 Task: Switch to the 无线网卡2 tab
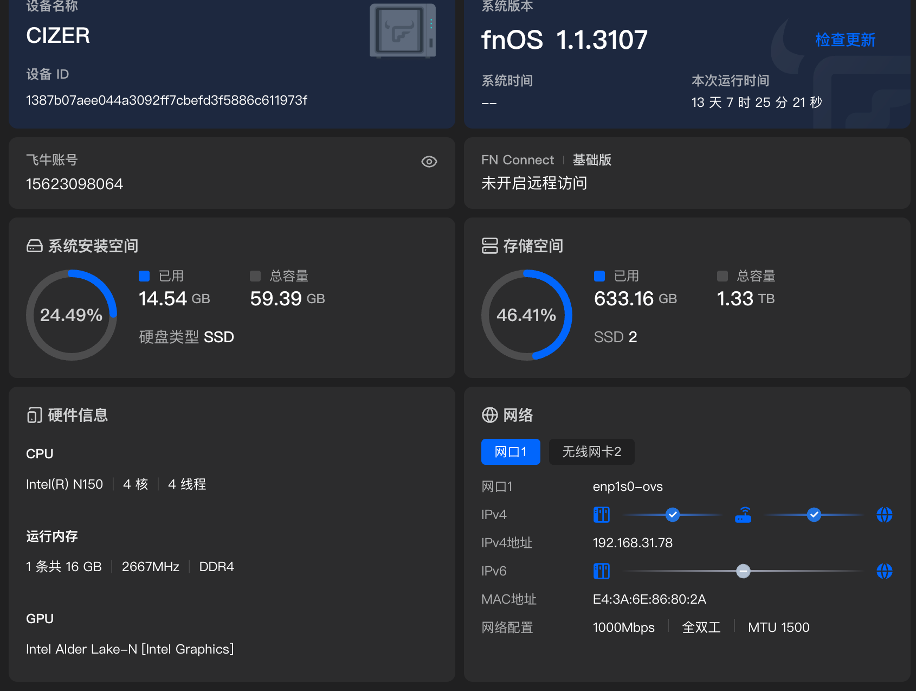[x=591, y=452]
